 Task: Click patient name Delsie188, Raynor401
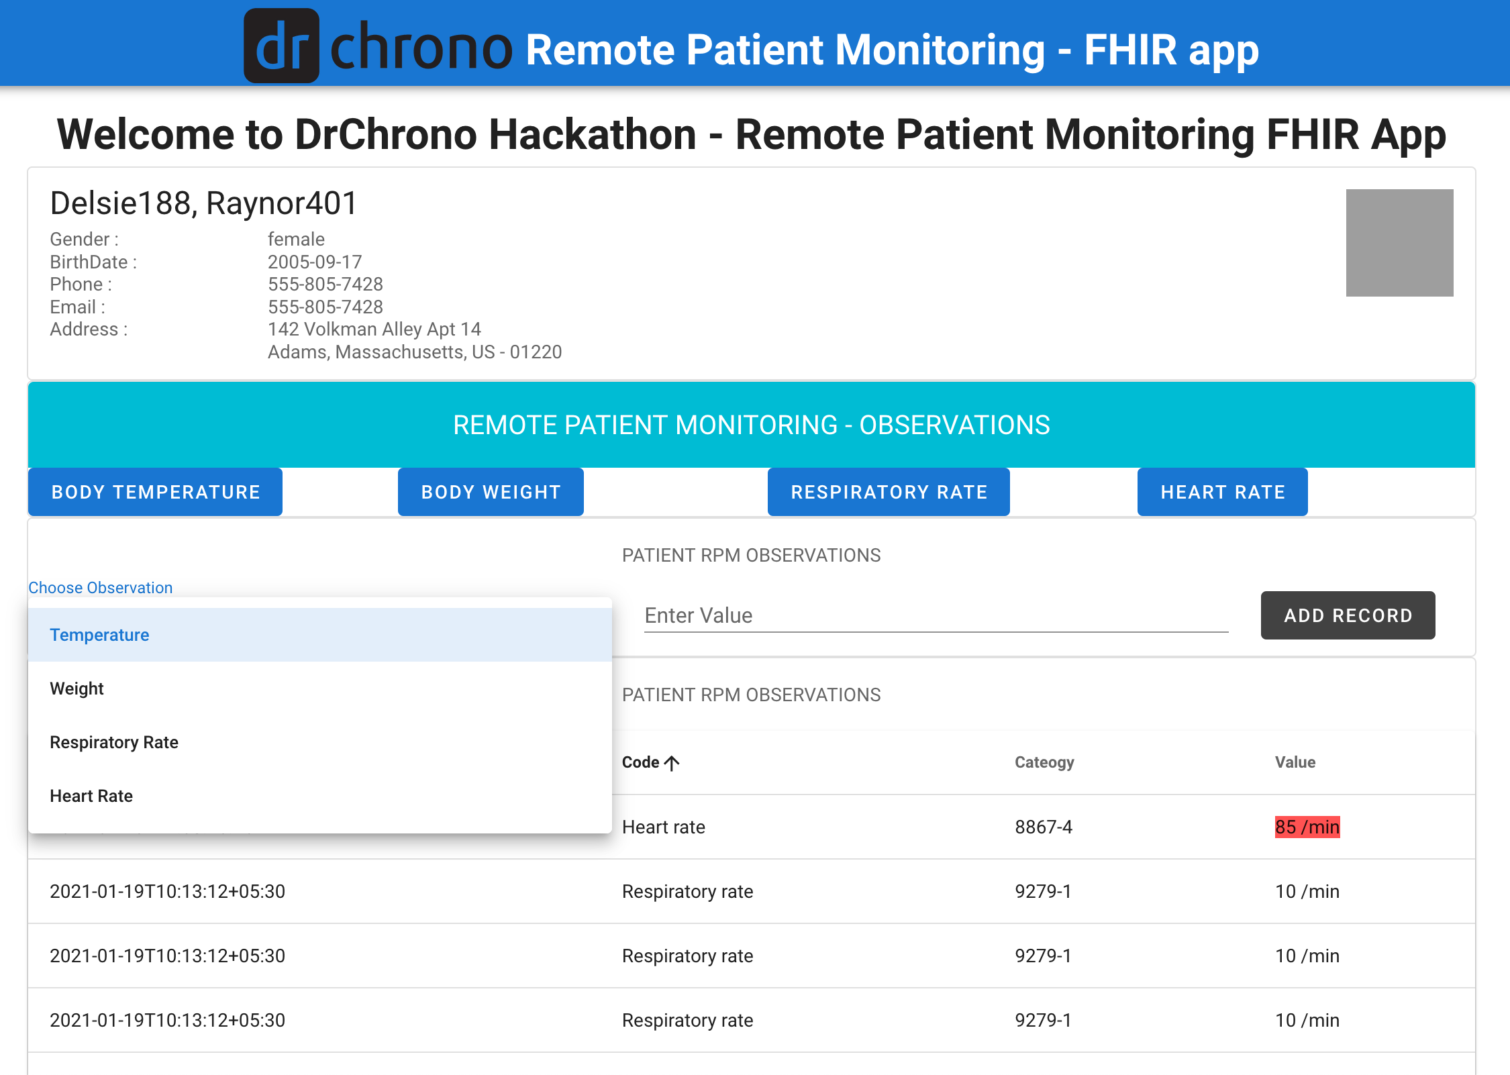click(204, 203)
